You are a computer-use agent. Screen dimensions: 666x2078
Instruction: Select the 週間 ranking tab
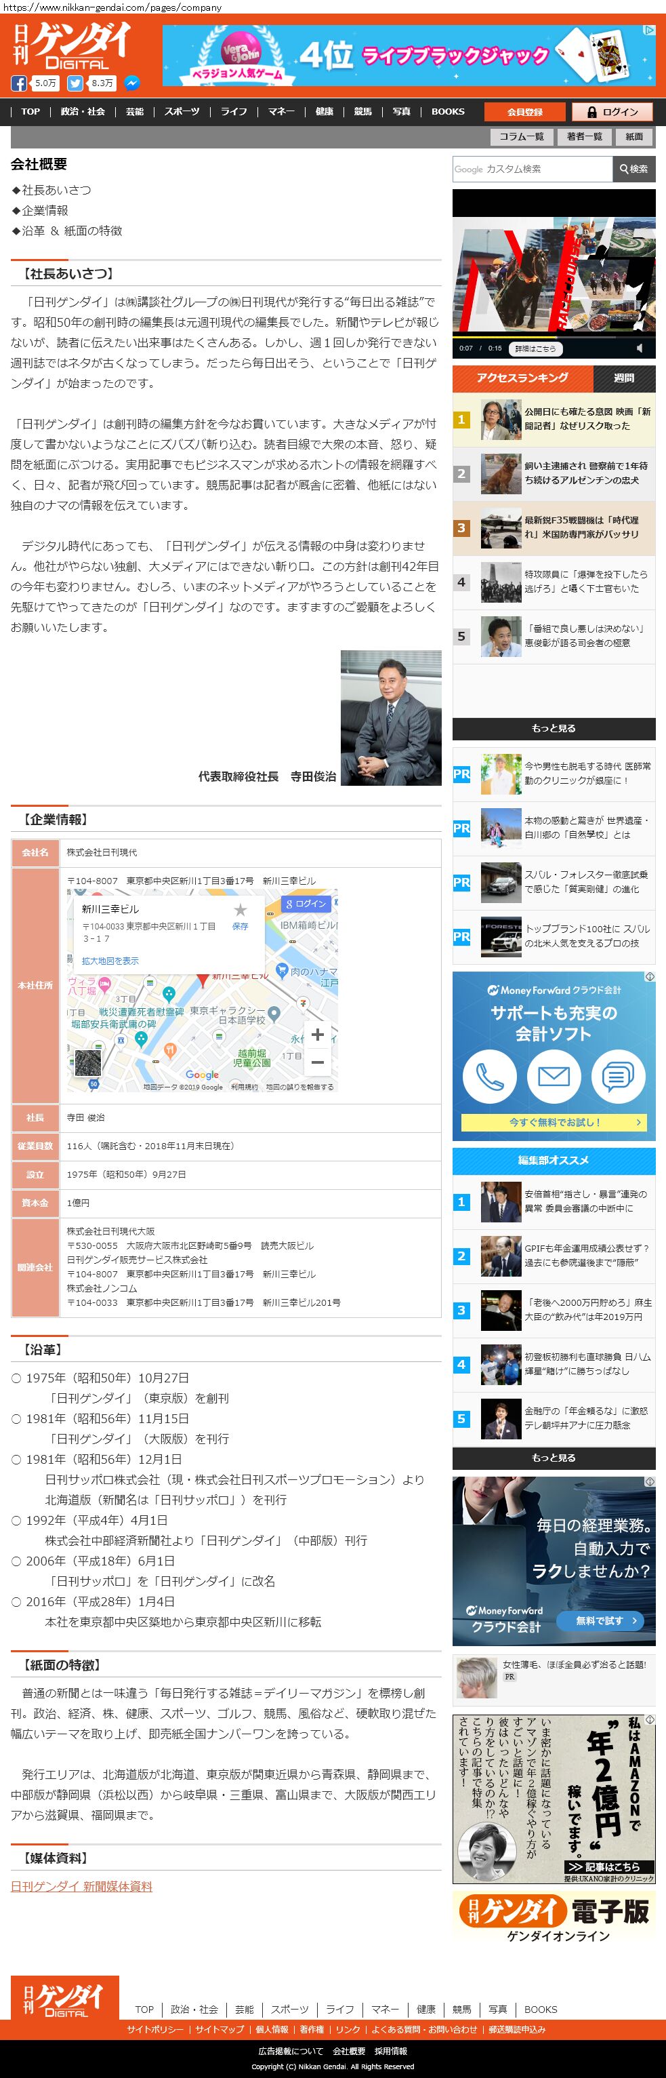pos(624,378)
